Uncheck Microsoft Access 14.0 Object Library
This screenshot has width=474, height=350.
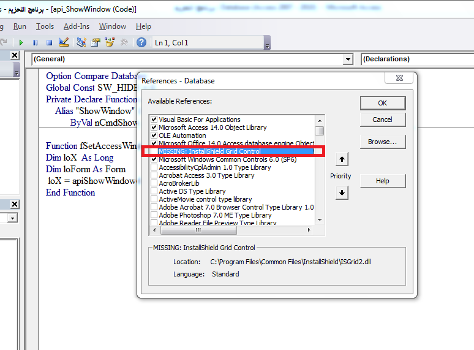click(154, 127)
